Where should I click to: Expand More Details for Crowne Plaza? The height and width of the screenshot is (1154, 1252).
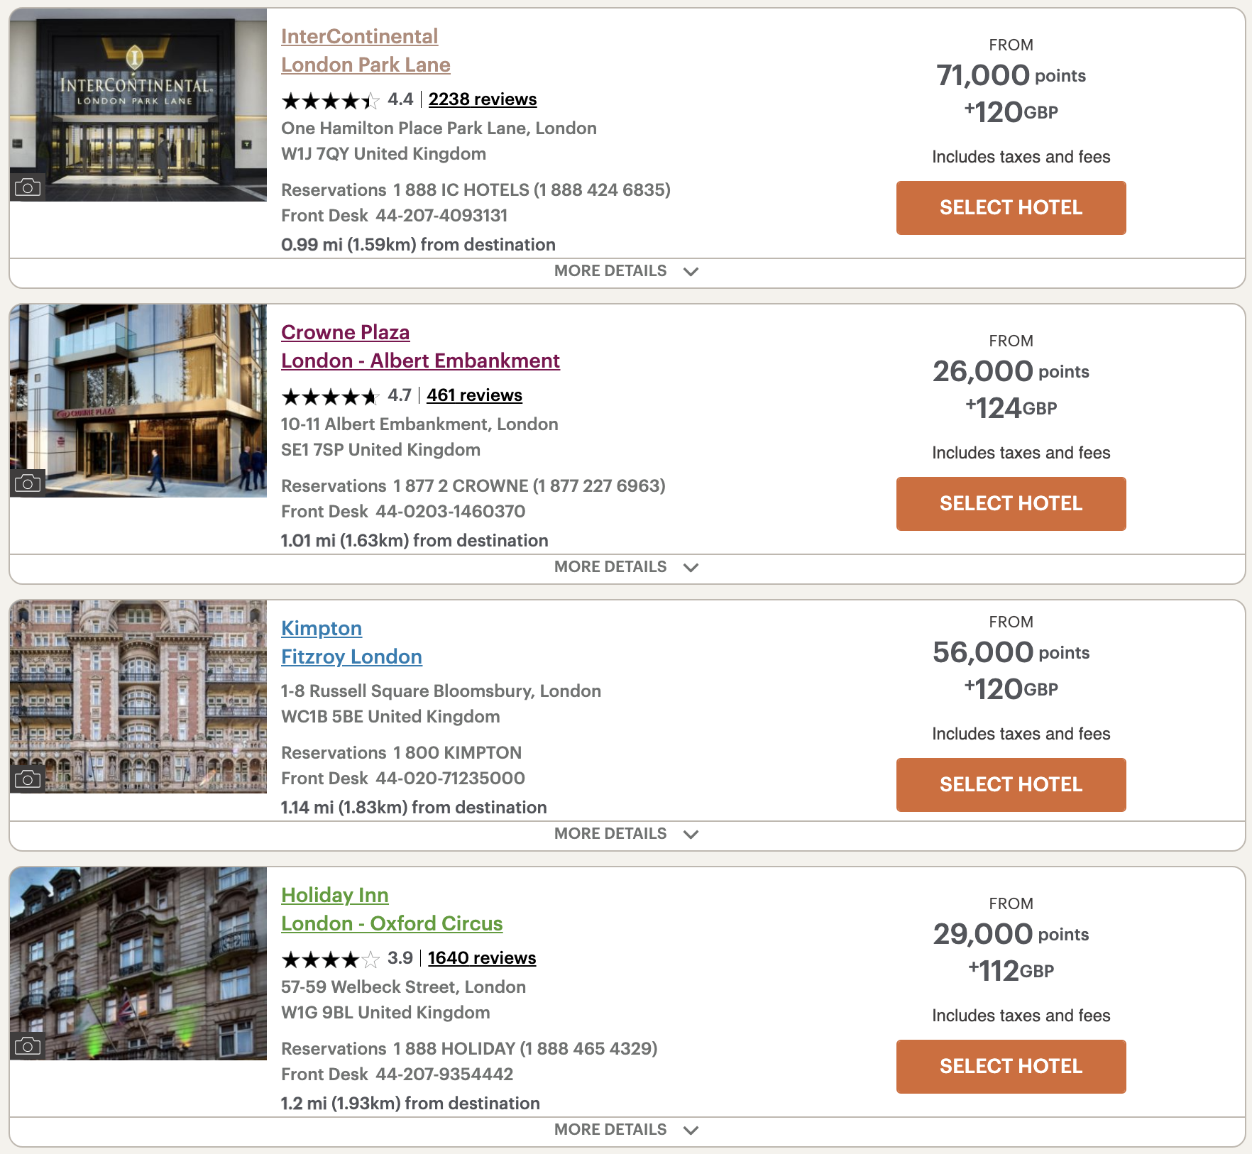coord(627,567)
